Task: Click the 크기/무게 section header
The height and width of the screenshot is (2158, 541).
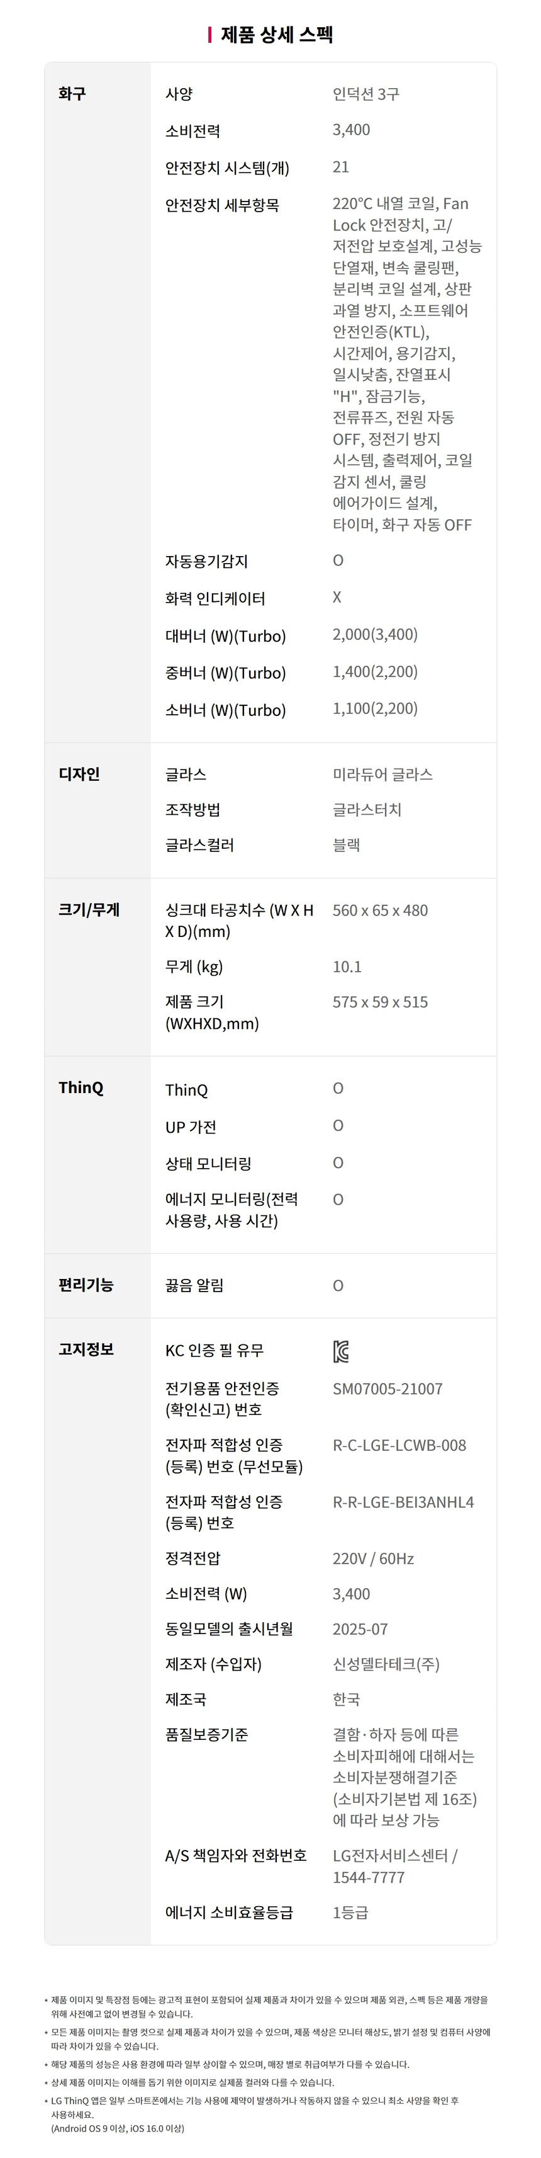Action: (89, 910)
